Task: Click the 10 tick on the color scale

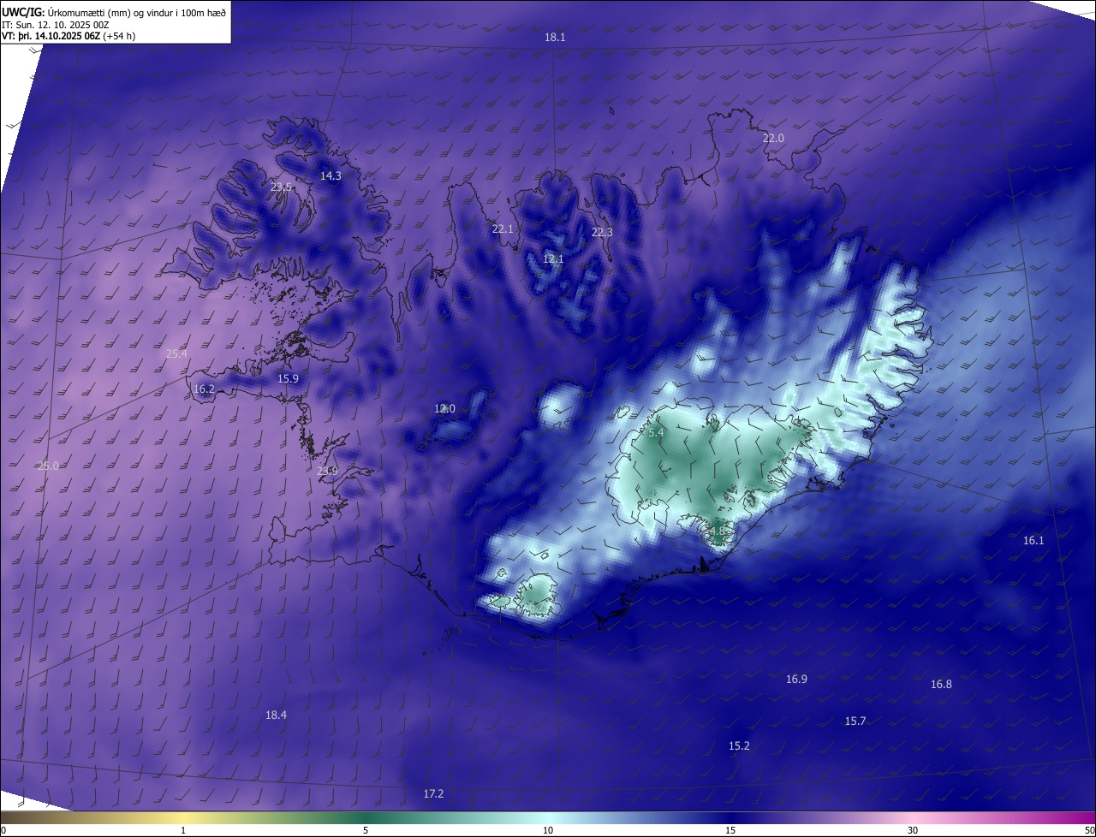Action: [x=548, y=830]
